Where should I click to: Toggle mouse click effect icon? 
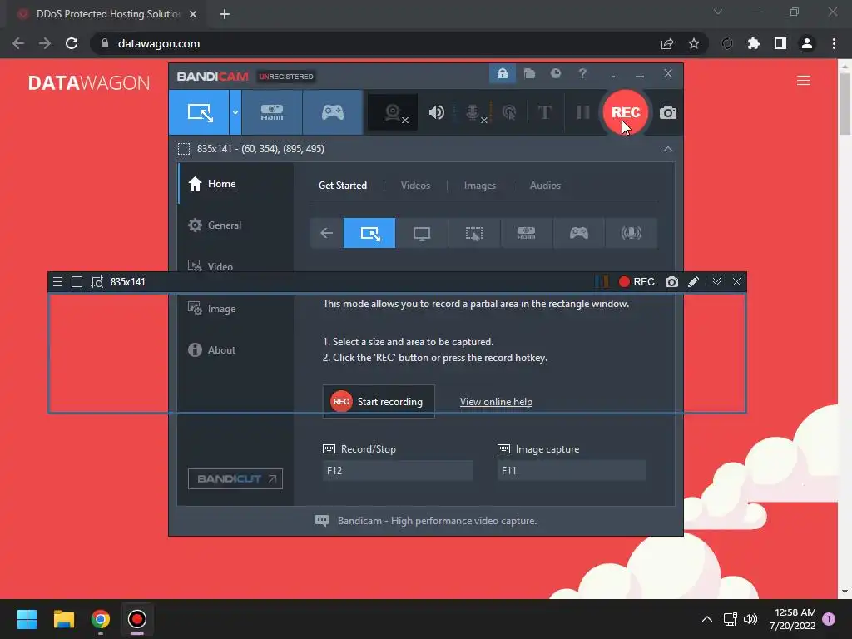tap(509, 112)
